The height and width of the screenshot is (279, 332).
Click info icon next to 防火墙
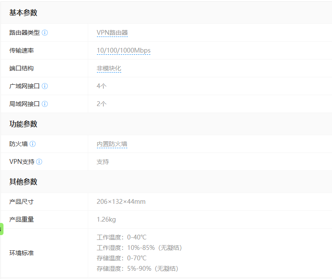coord(33,144)
